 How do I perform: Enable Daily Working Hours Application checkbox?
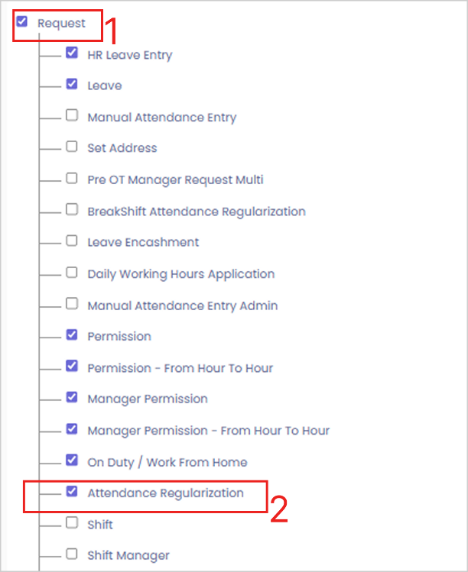pyautogui.click(x=72, y=273)
